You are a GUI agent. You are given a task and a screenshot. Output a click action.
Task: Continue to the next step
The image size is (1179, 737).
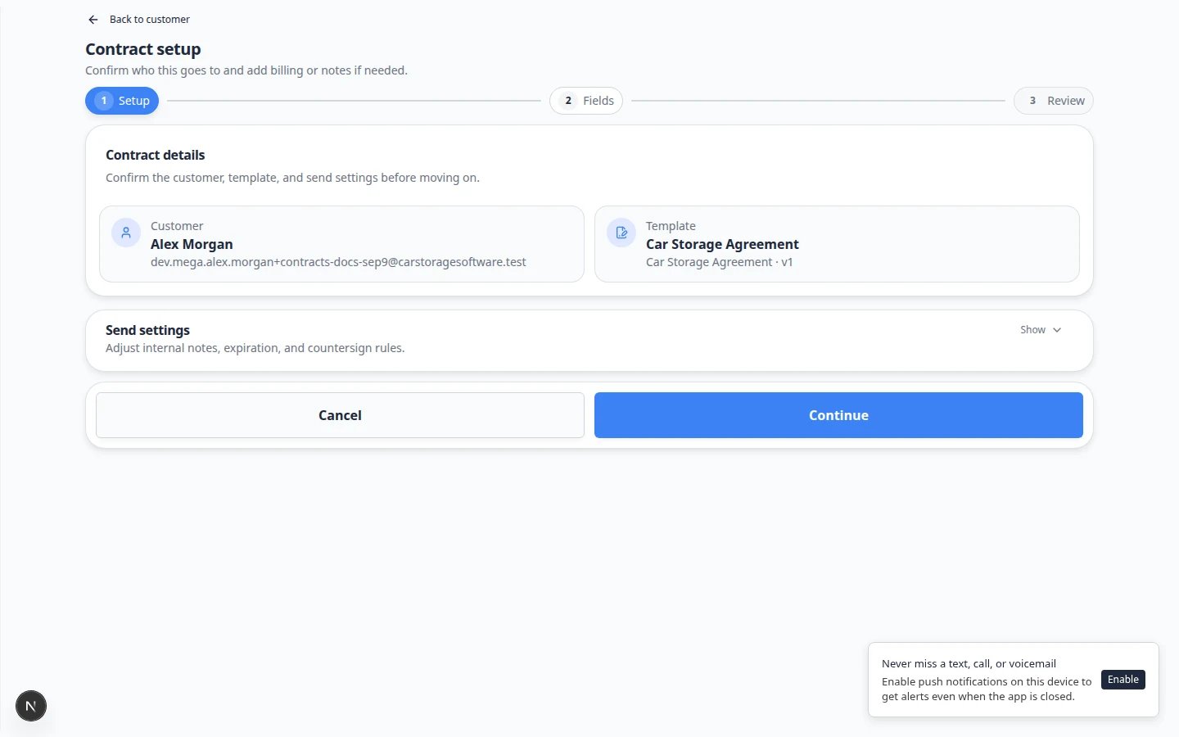click(x=838, y=415)
